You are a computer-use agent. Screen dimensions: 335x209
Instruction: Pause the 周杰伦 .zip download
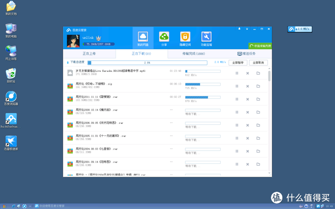[x=237, y=86]
